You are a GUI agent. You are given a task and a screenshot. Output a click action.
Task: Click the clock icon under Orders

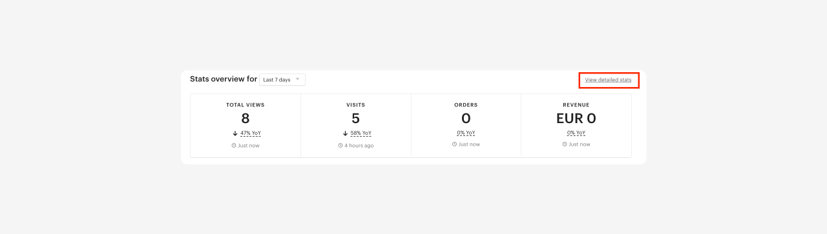pos(455,144)
